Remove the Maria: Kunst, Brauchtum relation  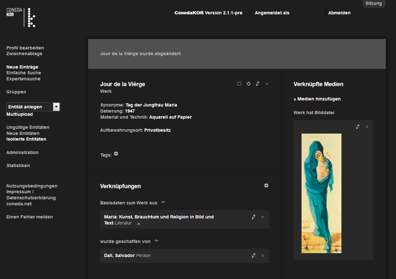[x=263, y=217]
